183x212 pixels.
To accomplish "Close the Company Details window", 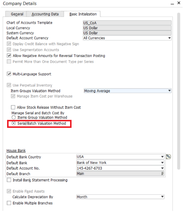I will coord(179,3).
